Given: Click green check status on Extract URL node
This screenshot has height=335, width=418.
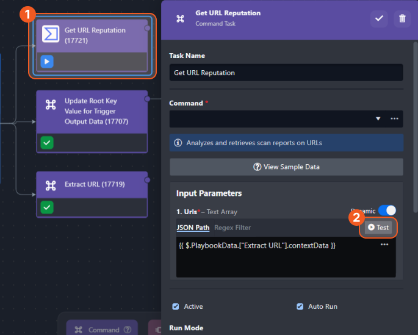Looking at the screenshot, I should pos(47,207).
